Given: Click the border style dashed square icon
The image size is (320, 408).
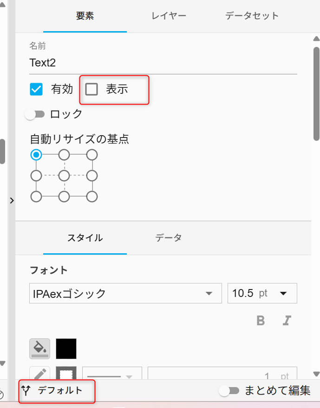Looking at the screenshot, I should (66, 373).
